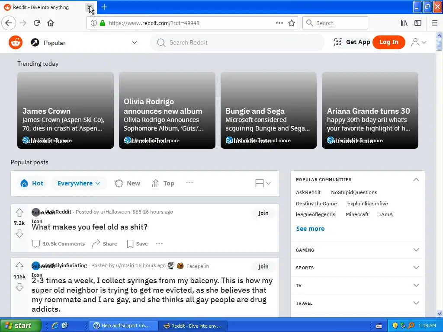
Task: Launch Internet Explorer from quick launch
Action: tap(55, 326)
